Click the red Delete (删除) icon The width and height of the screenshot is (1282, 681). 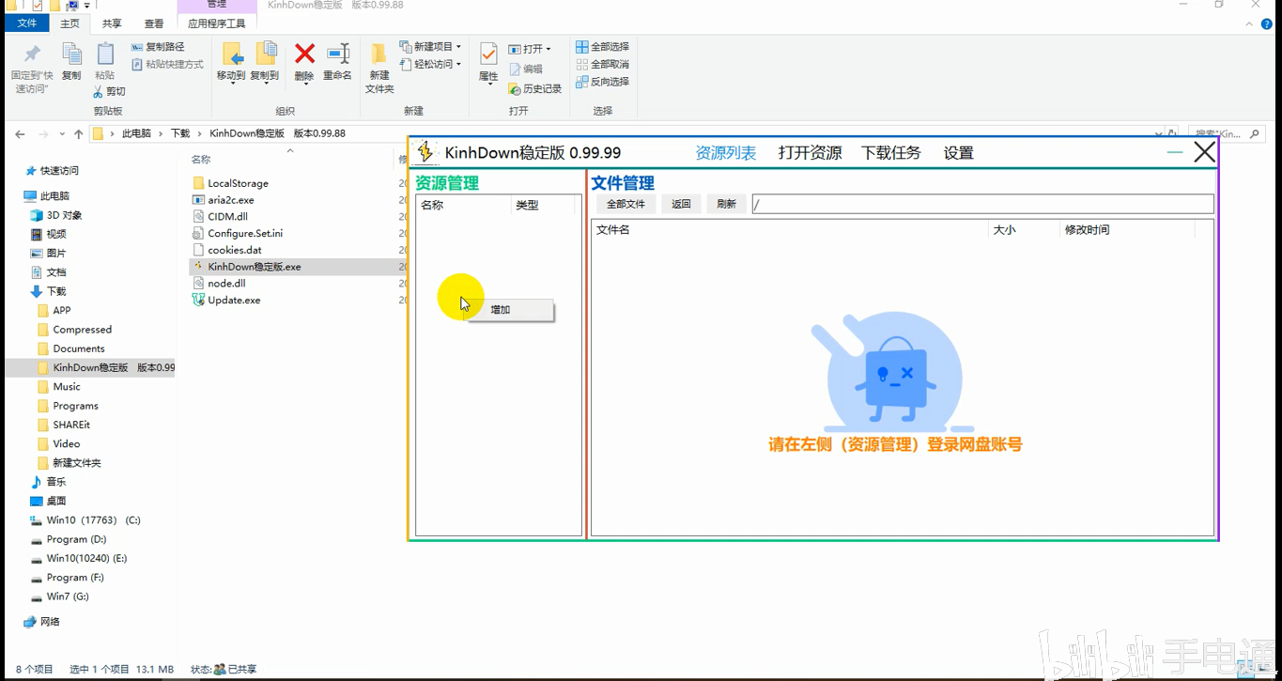tap(304, 54)
